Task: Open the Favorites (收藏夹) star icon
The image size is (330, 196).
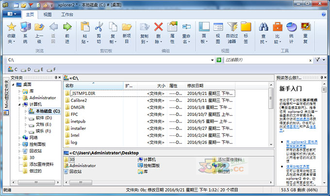Action: (x=11, y=27)
